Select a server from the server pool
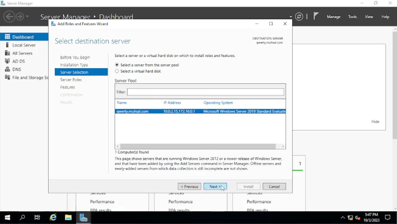 [x=117, y=65]
